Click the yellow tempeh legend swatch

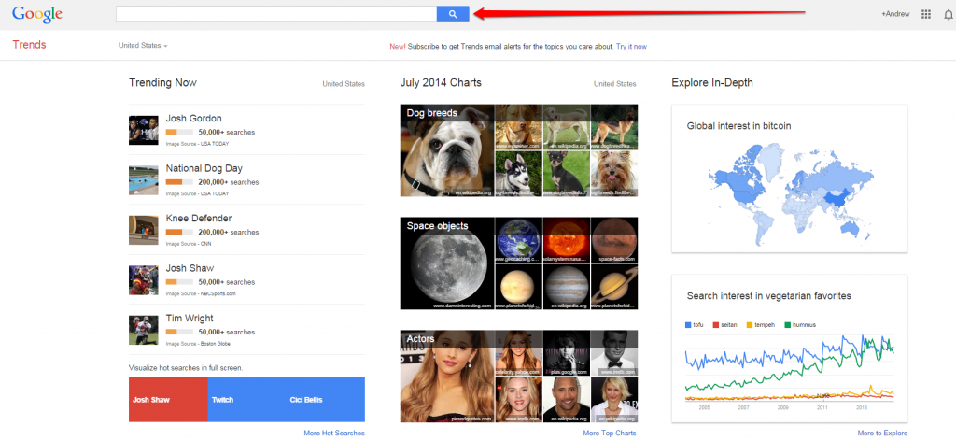(750, 325)
